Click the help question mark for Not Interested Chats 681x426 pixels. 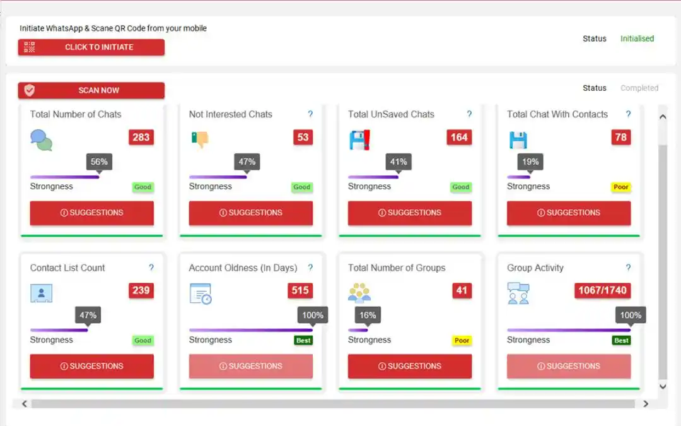tap(310, 114)
